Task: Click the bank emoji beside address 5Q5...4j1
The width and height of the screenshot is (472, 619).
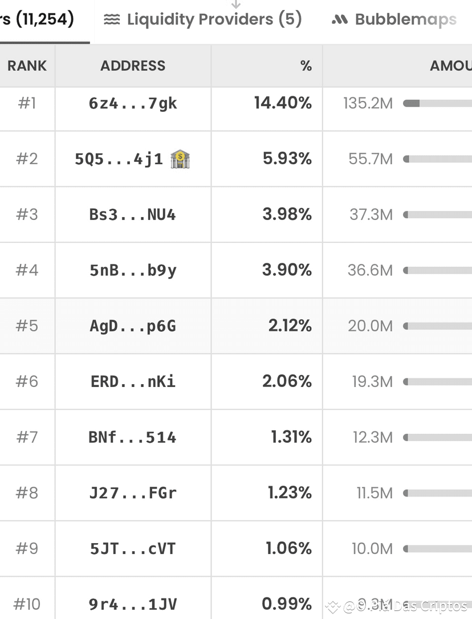Action: (x=181, y=158)
